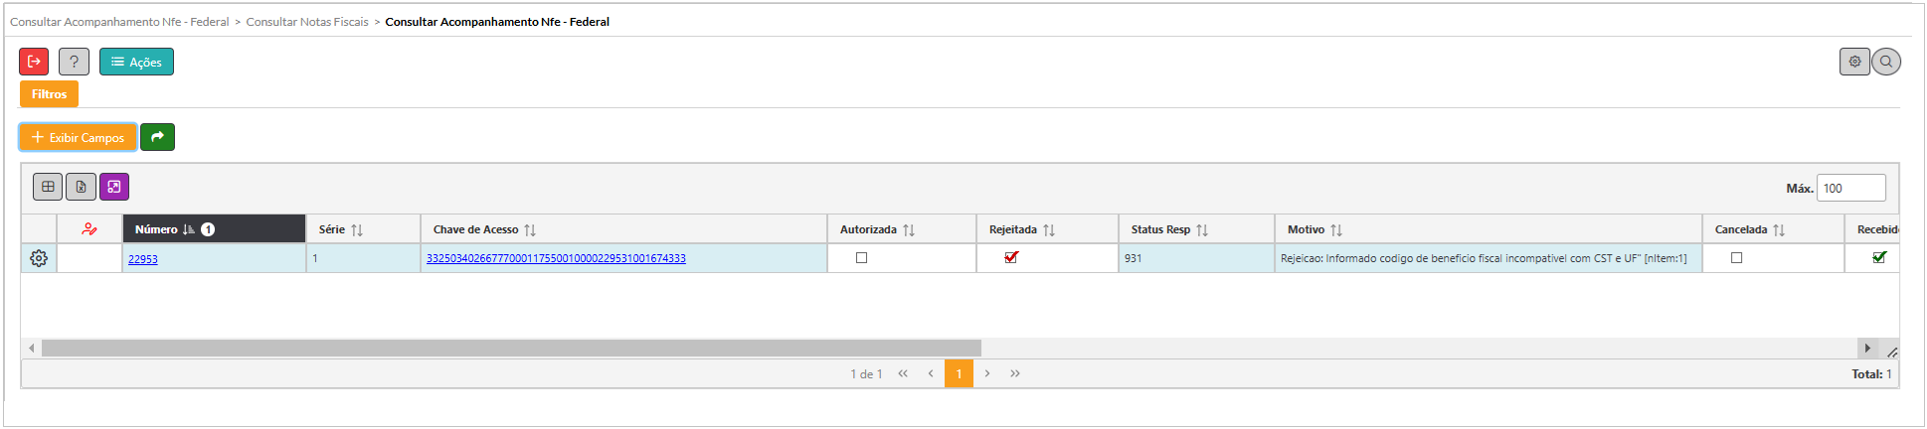1927x429 pixels.
Task: Export the grid with the spreadsheet file icon
Action: (x=81, y=187)
